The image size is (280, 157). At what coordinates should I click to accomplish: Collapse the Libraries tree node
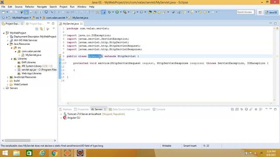click(12, 59)
